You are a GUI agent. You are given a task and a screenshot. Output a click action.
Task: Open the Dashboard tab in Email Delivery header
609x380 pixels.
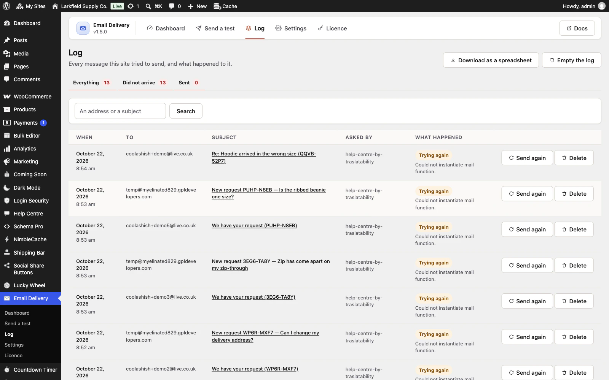tap(166, 28)
